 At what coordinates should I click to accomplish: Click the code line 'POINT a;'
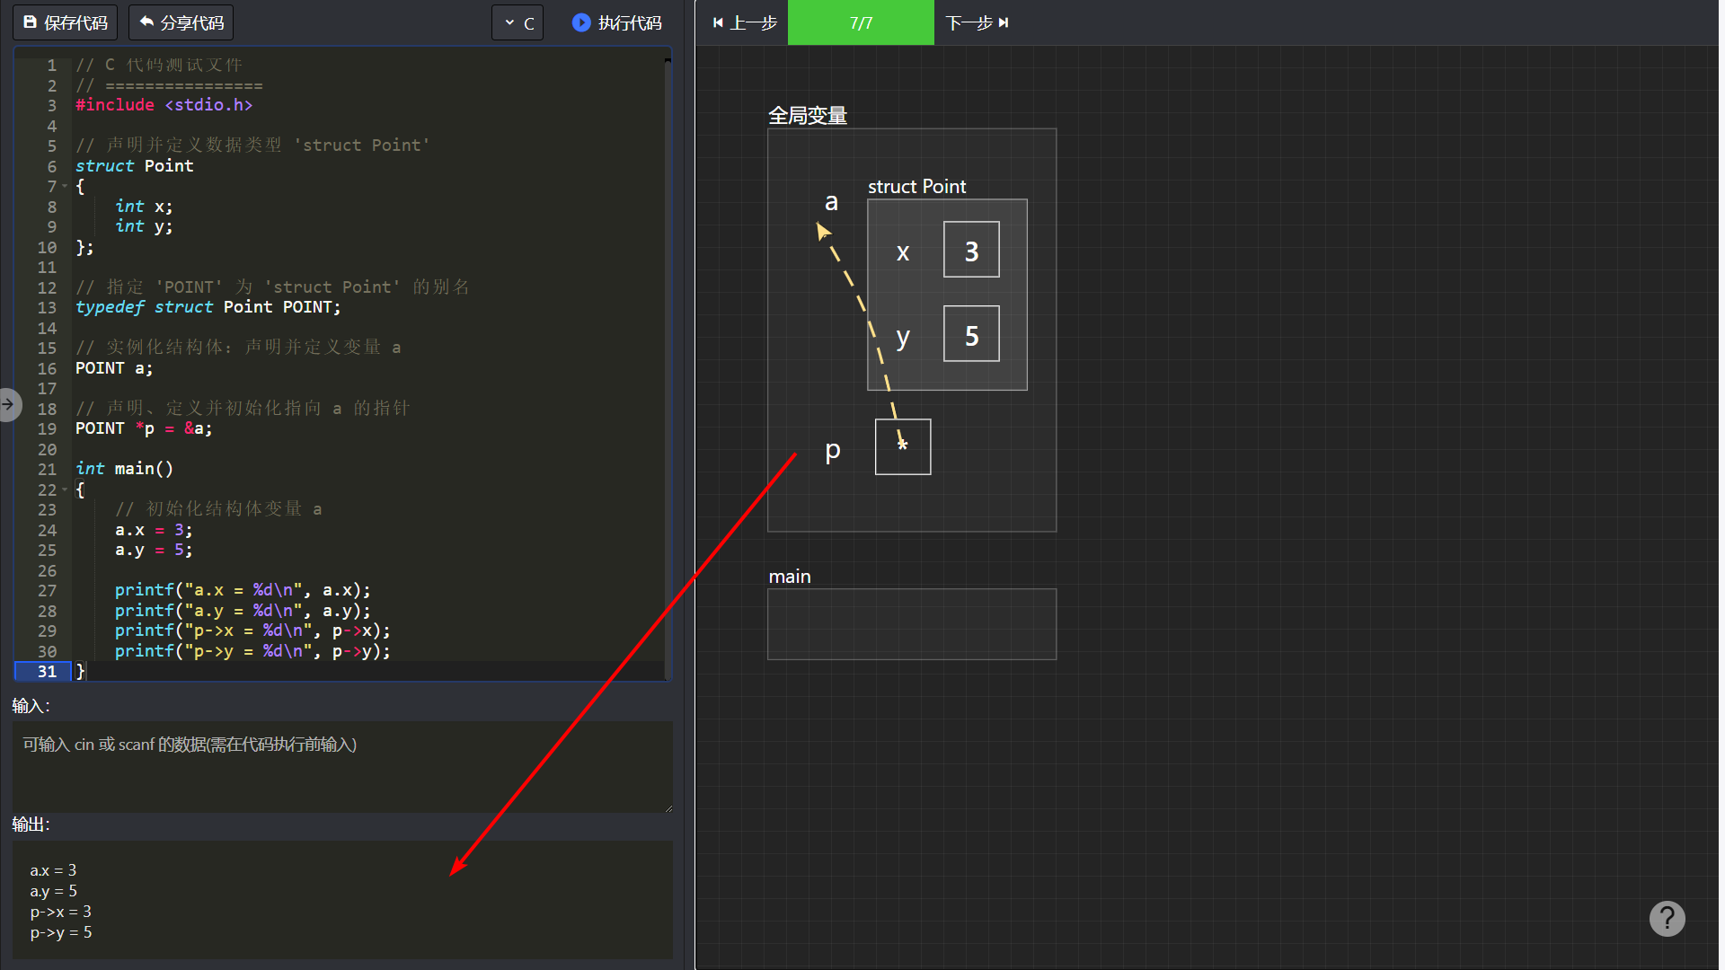[114, 368]
